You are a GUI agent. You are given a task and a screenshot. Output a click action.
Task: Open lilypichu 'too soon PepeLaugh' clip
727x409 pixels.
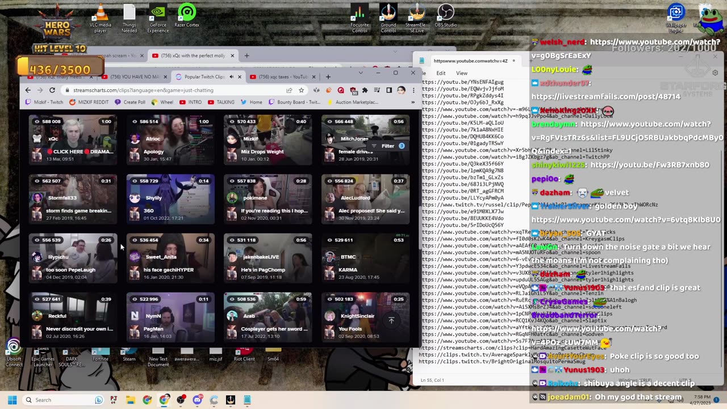pyautogui.click(x=73, y=258)
